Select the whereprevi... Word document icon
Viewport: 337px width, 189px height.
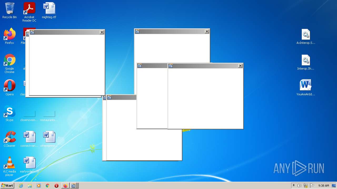[x=49, y=139]
